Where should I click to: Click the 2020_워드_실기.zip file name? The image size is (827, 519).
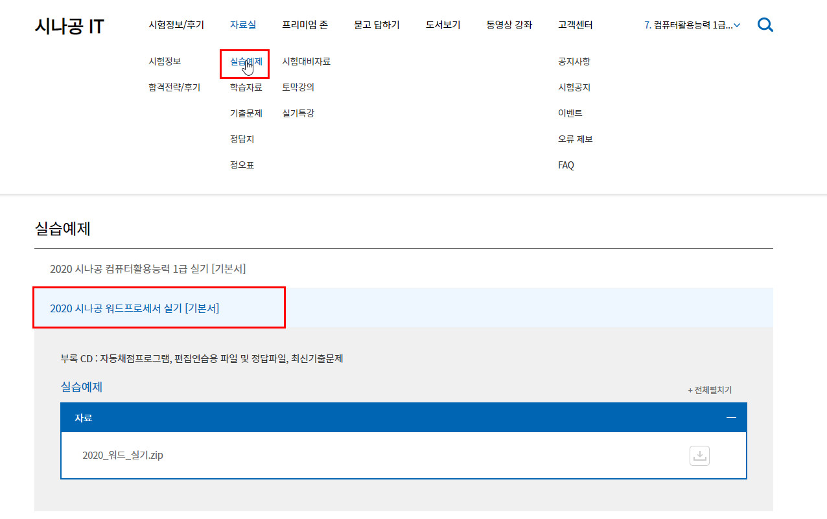coord(123,455)
